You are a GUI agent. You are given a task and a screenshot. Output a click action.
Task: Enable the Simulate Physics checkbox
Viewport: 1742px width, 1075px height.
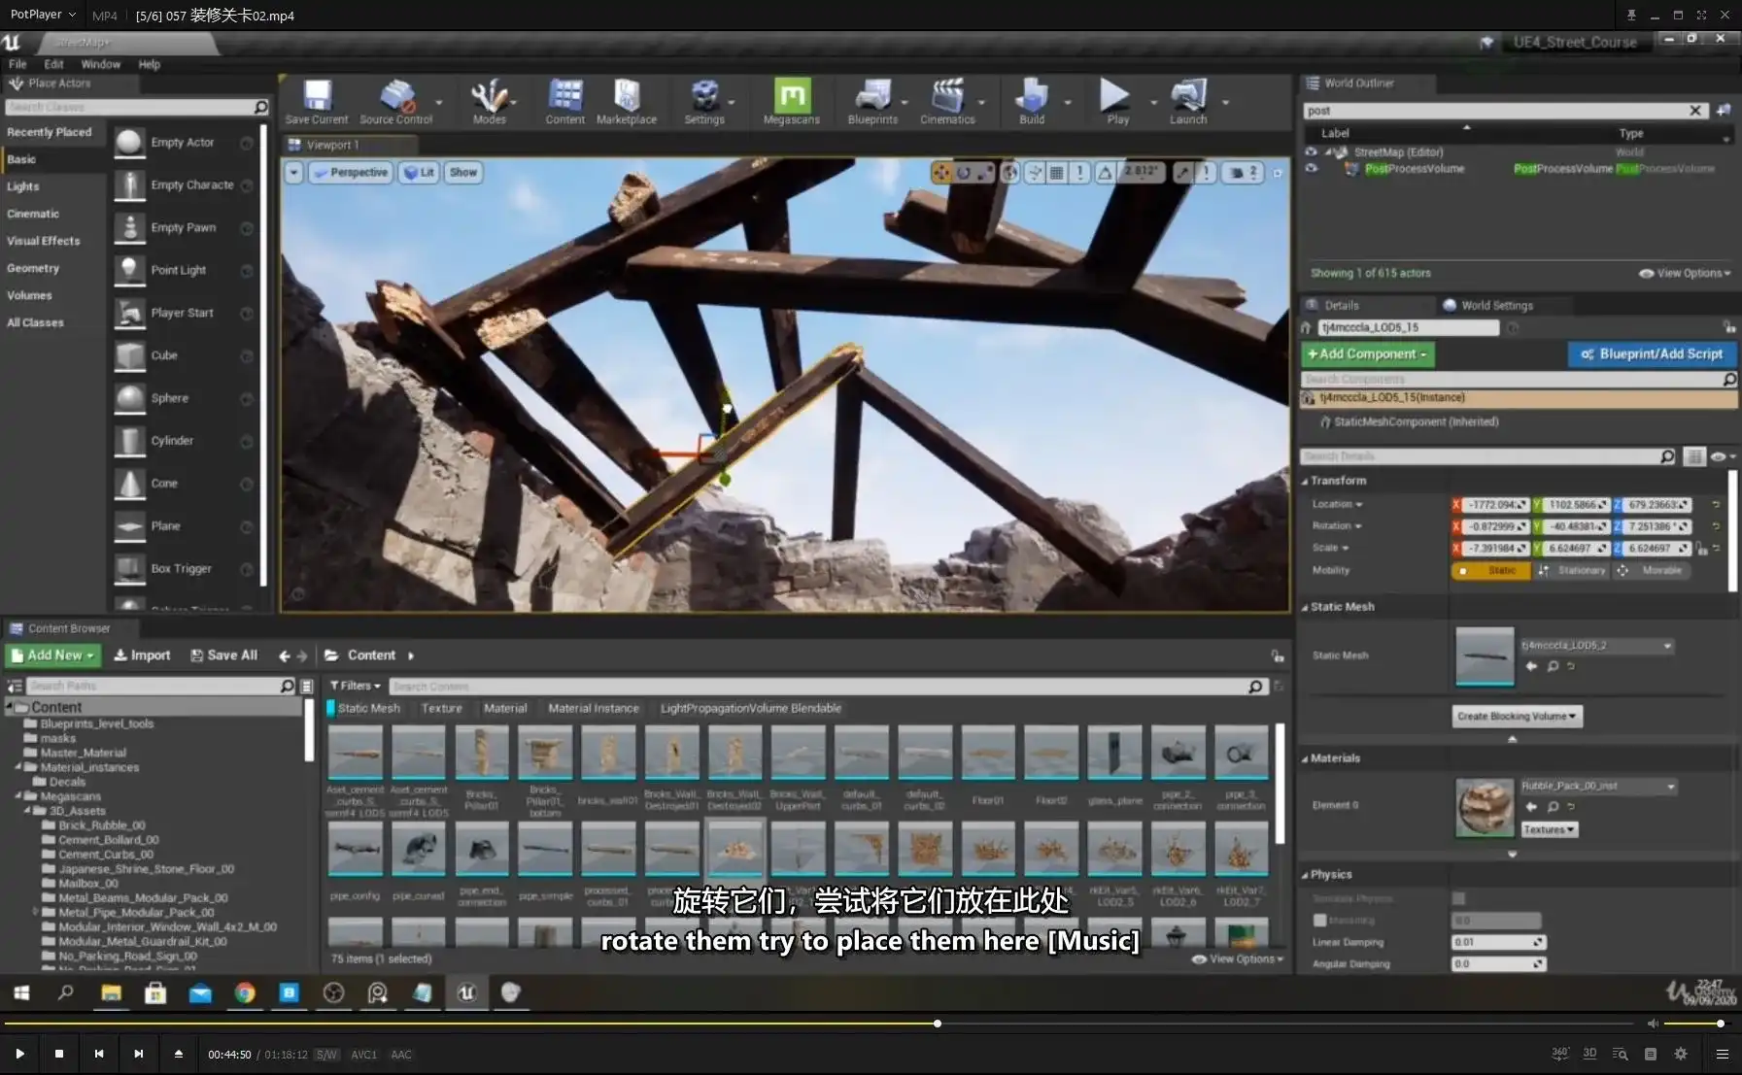pyautogui.click(x=1458, y=898)
